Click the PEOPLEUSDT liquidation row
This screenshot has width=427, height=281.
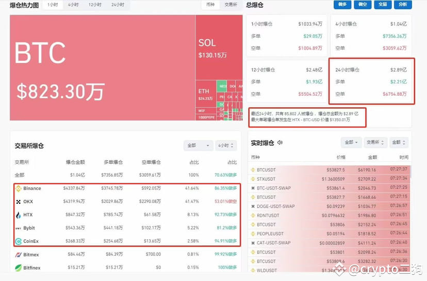329,234
